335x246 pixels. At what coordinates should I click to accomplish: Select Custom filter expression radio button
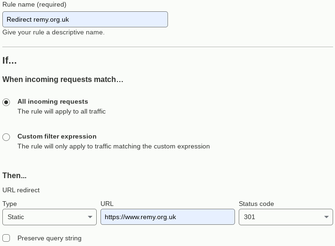tap(6, 137)
